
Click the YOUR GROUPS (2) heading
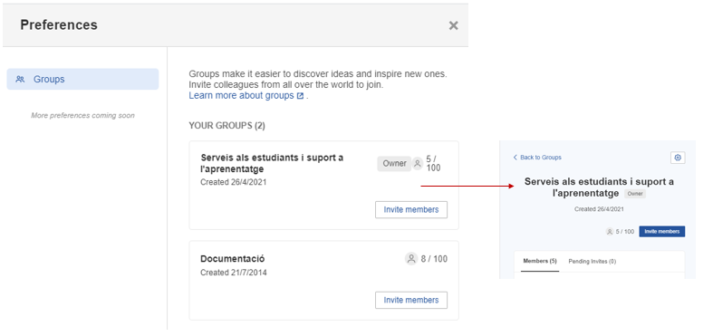(x=226, y=126)
